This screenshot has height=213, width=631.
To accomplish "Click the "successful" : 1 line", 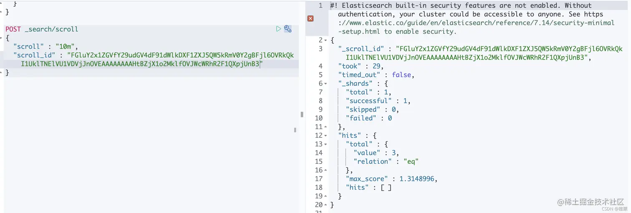I will pos(378,101).
